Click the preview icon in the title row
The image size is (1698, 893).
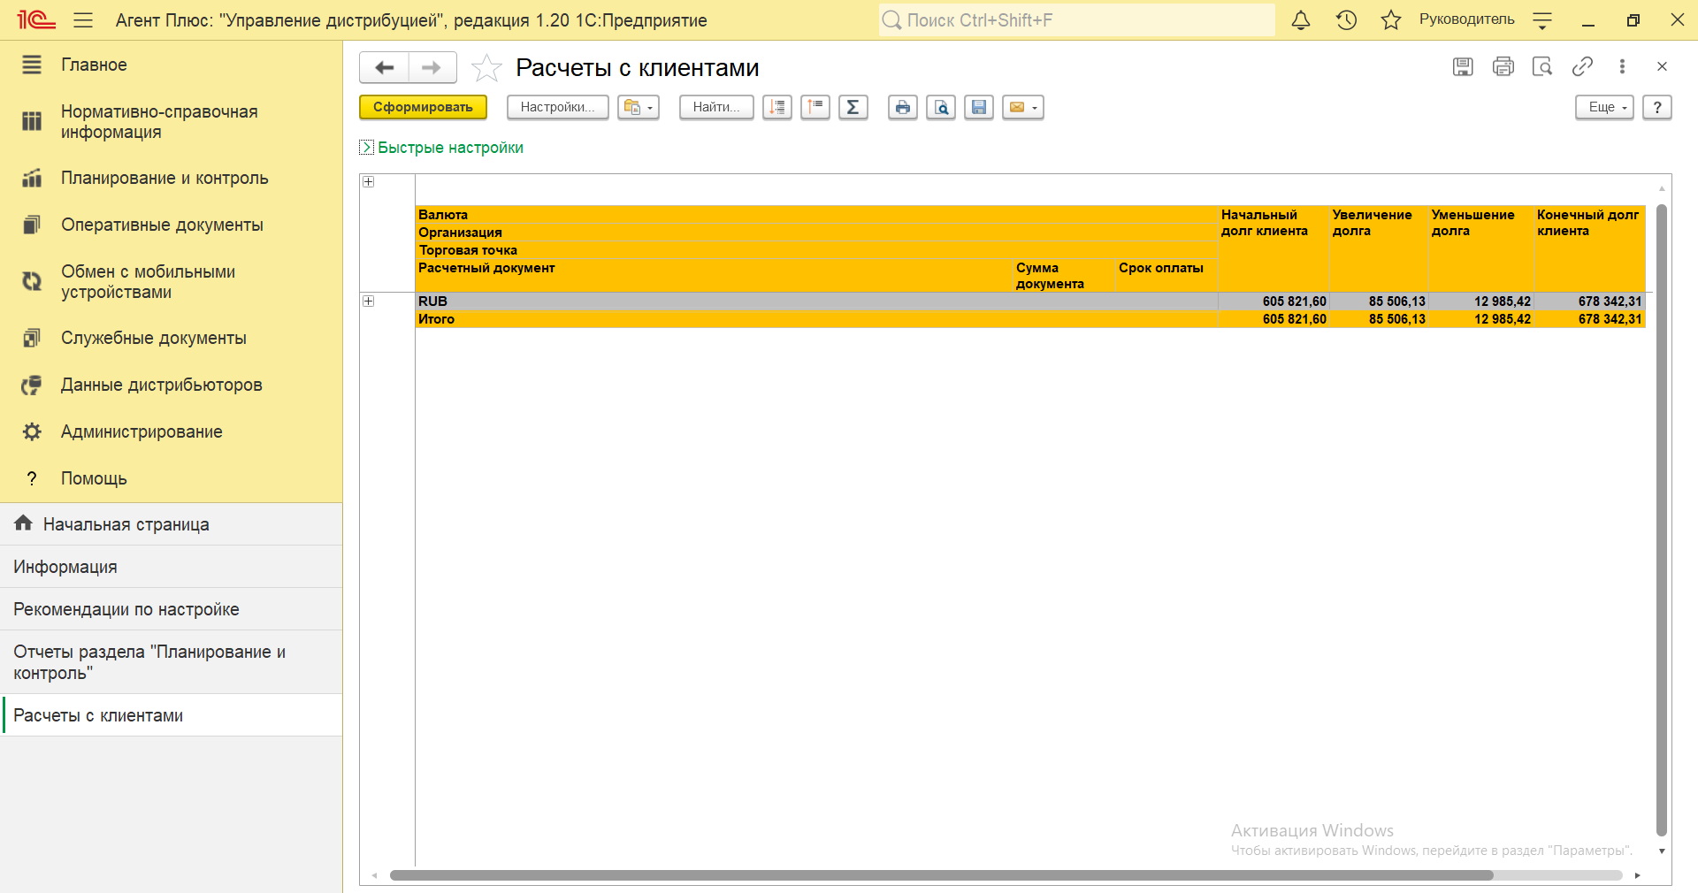click(x=1542, y=66)
